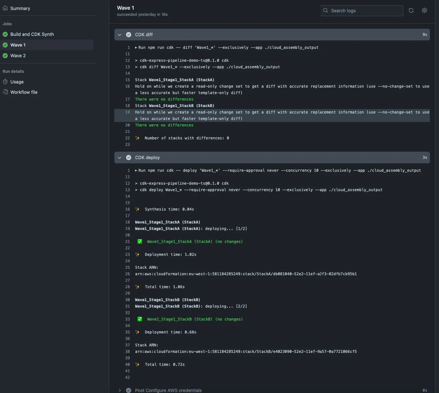
Task: Click line number 17 in CDK diff
Action: pos(127,99)
